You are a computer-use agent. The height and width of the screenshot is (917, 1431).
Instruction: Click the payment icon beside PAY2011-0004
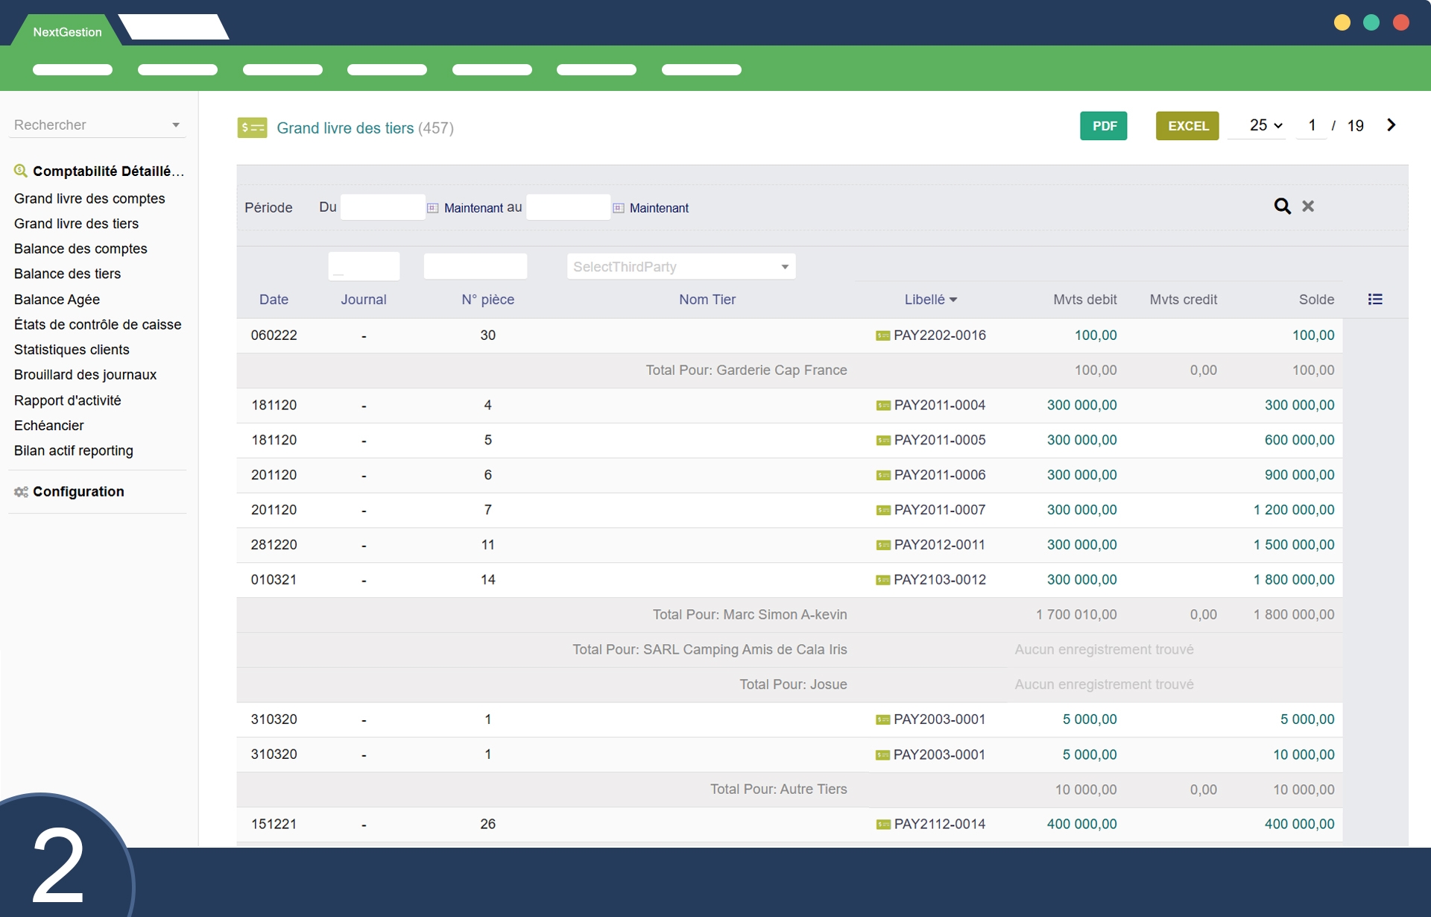coord(882,406)
